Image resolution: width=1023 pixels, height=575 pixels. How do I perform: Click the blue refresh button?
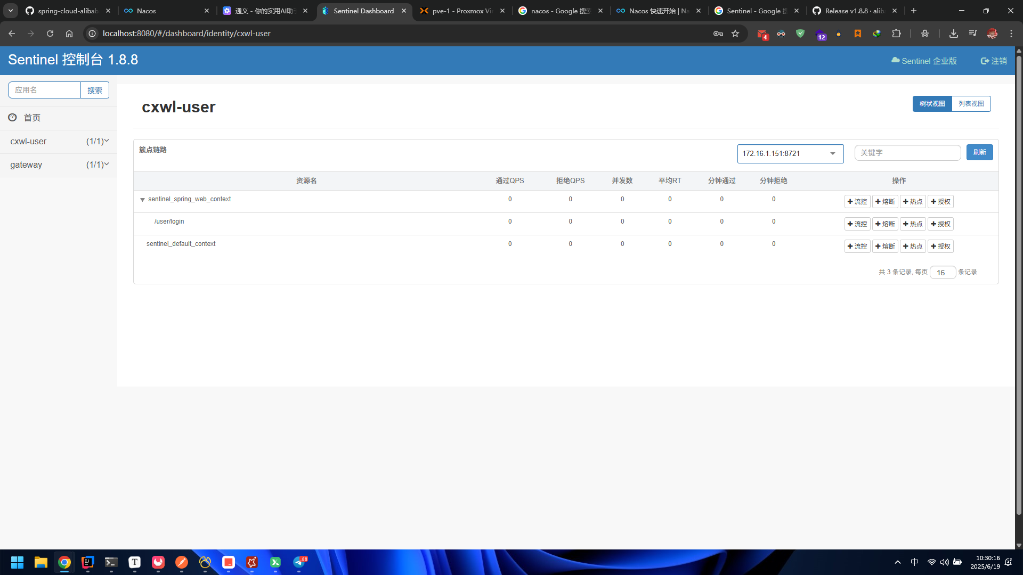[x=979, y=153]
